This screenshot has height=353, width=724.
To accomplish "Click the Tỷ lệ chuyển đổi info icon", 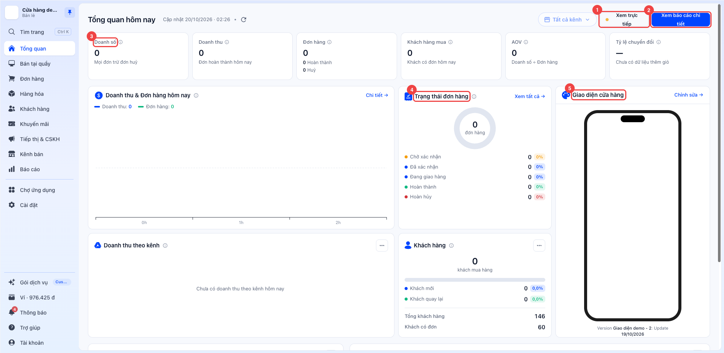I will [658, 42].
